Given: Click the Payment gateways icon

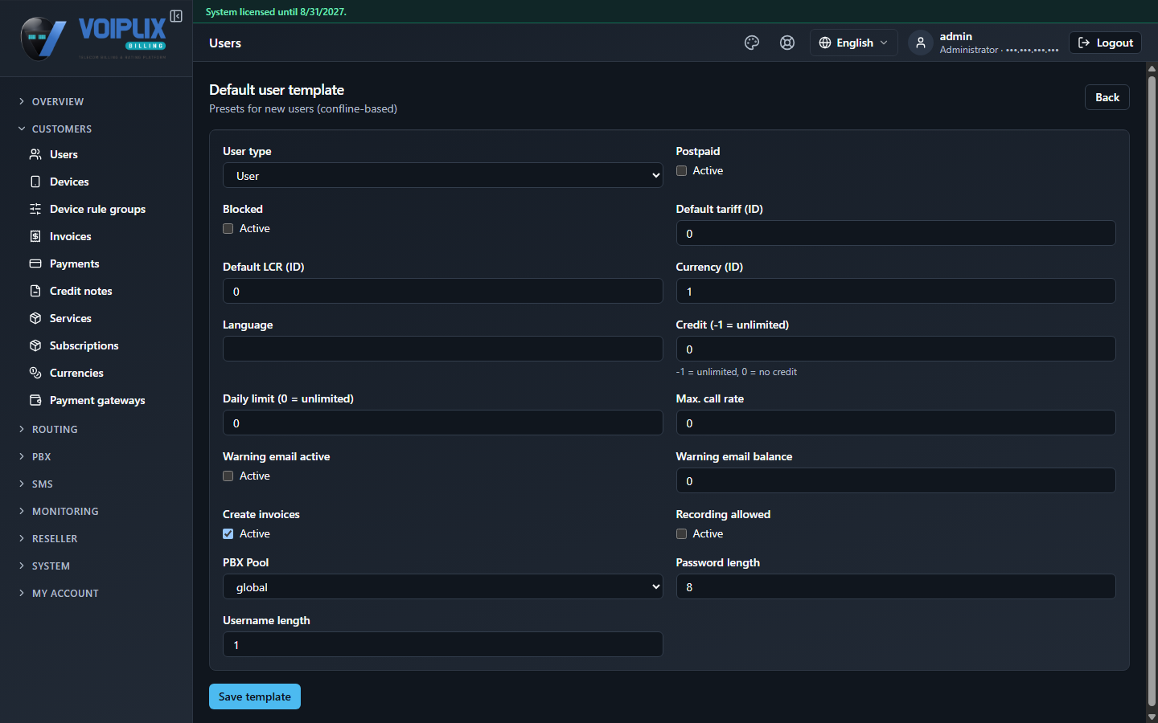Looking at the screenshot, I should point(35,400).
